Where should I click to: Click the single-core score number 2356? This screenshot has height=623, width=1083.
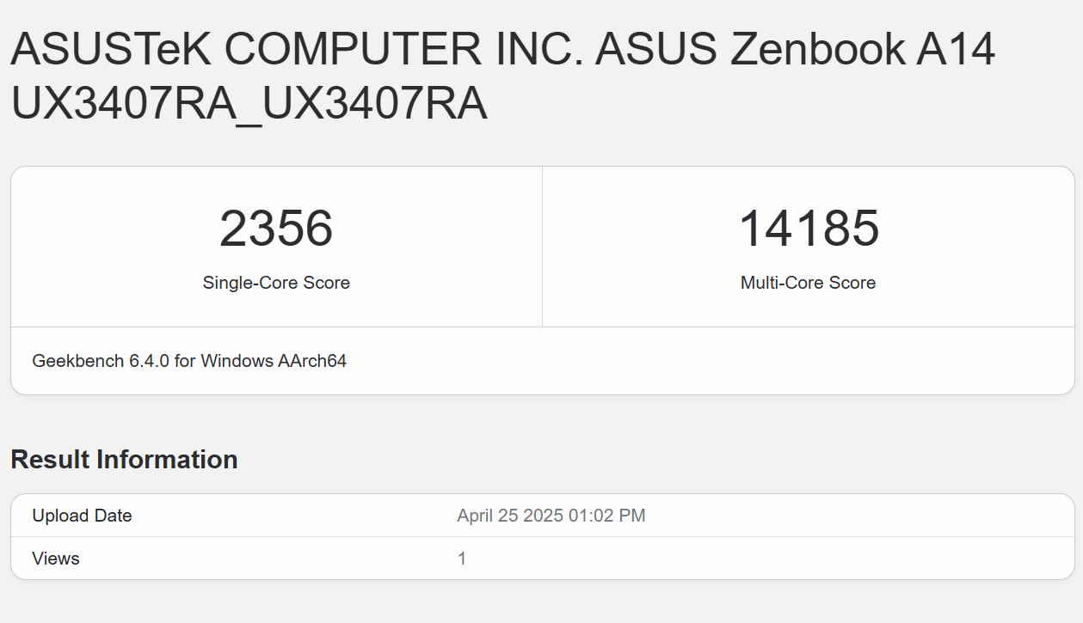[x=276, y=229]
